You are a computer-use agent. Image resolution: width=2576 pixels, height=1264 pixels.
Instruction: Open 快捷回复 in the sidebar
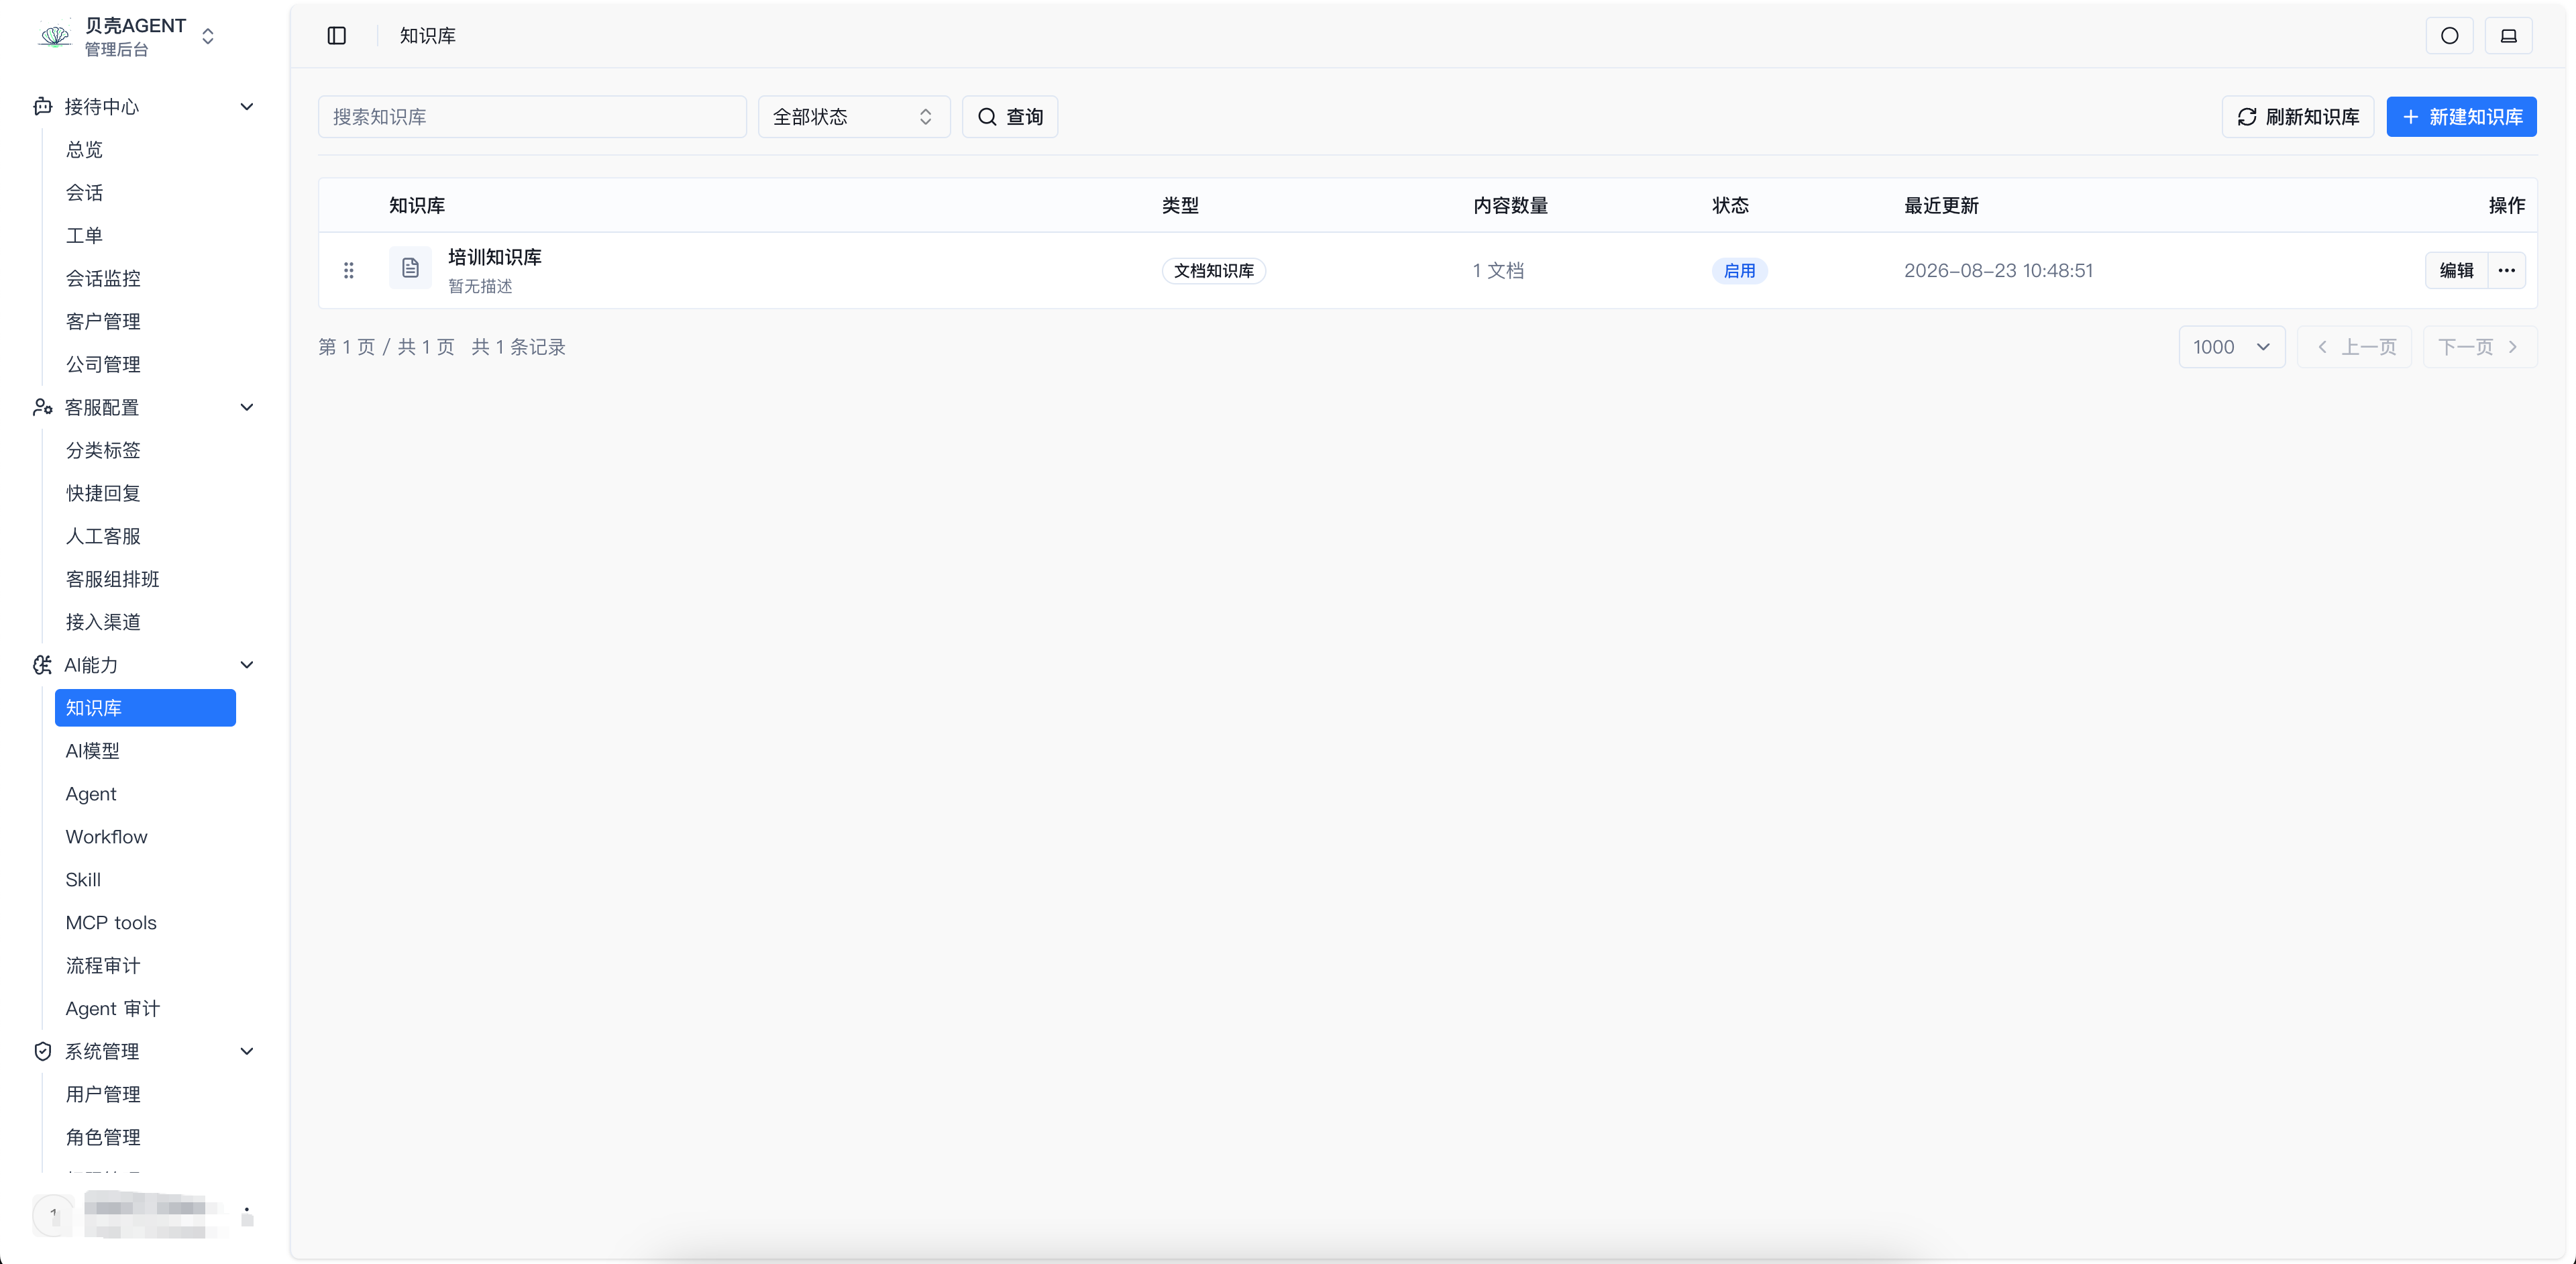(x=145, y=493)
